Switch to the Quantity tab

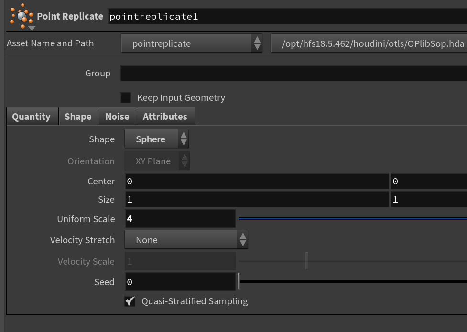[x=31, y=117]
